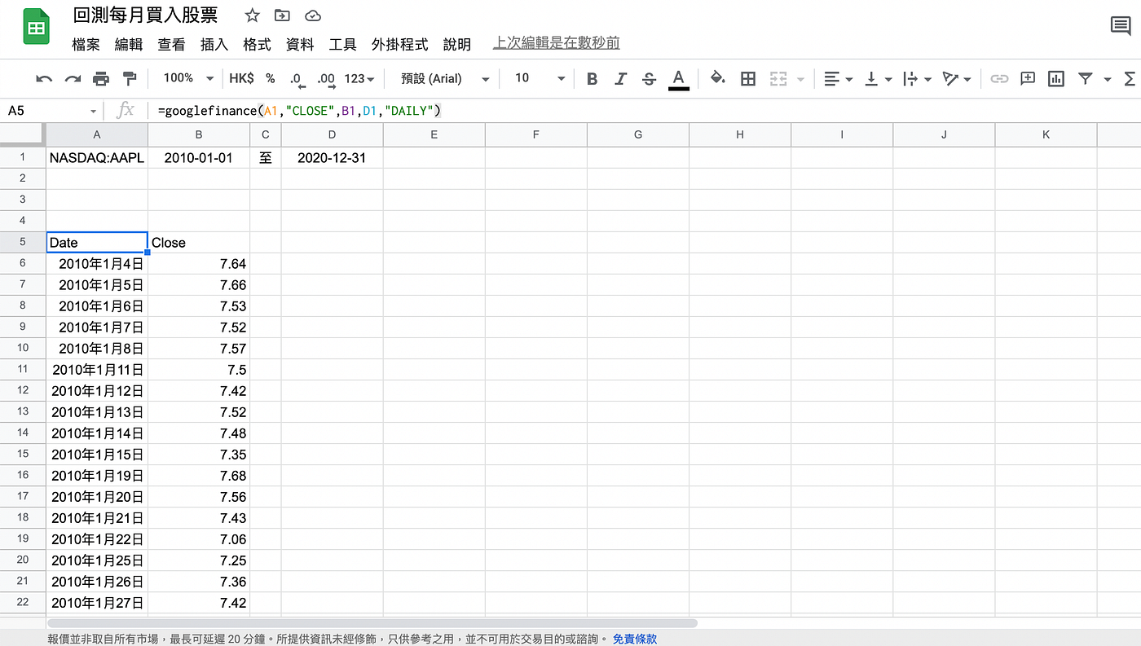Open the 說明 menu
Viewport: 1141px width, 646px height.
pos(456,45)
